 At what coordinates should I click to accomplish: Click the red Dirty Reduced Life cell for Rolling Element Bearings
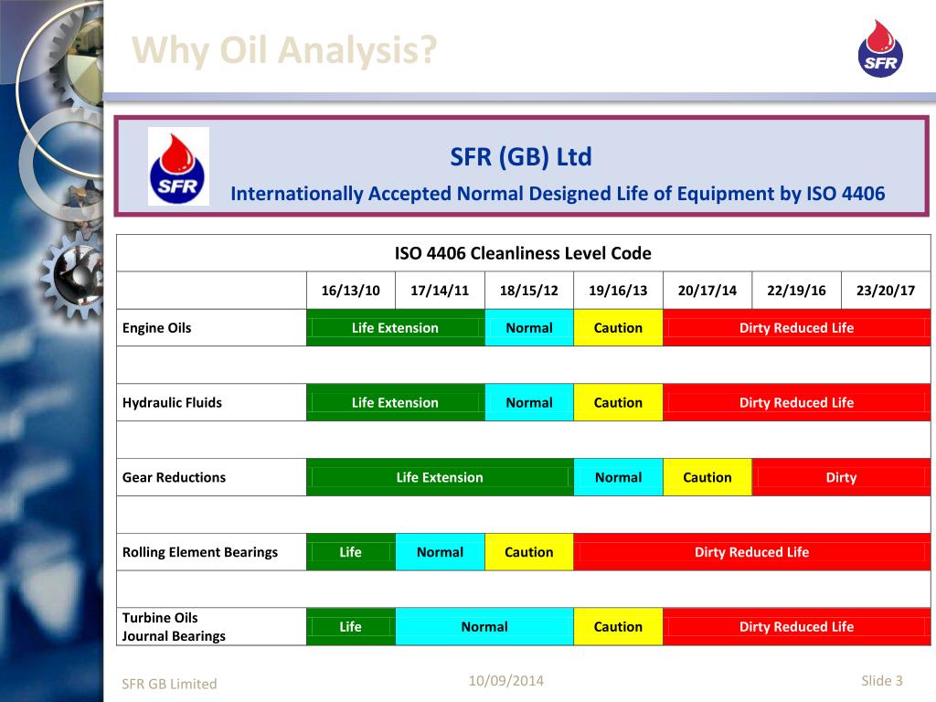click(x=752, y=552)
